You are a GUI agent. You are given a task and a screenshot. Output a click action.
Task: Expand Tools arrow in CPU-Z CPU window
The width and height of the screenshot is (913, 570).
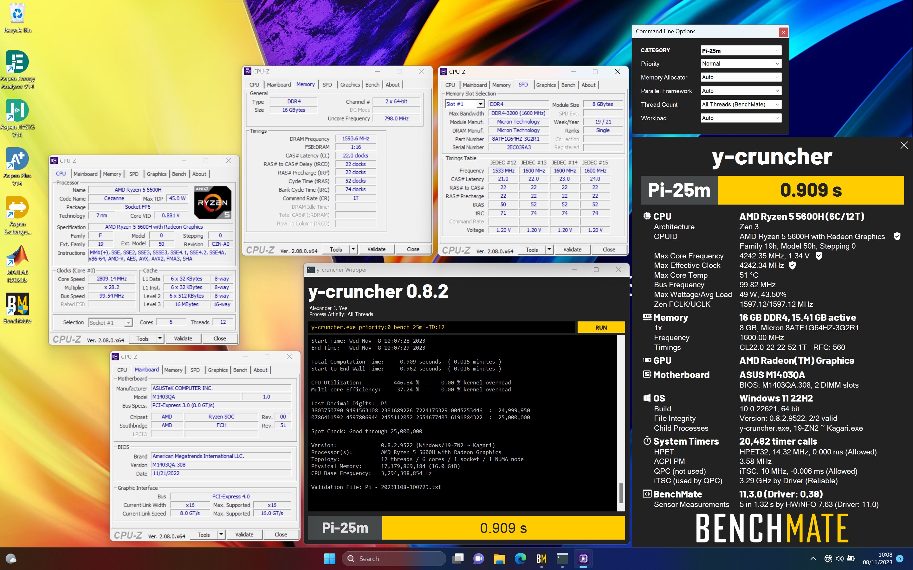coord(159,339)
